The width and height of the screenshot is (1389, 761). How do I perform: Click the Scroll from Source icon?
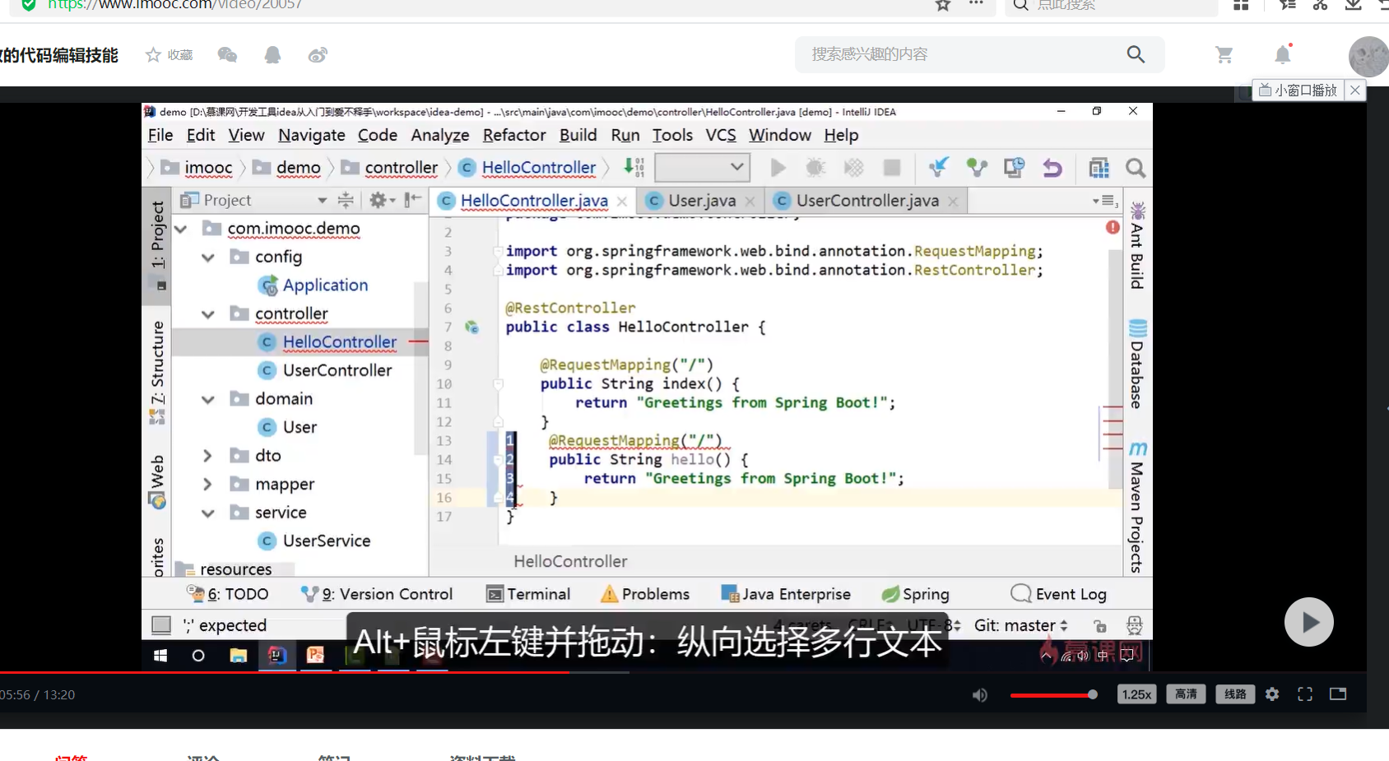coord(346,200)
